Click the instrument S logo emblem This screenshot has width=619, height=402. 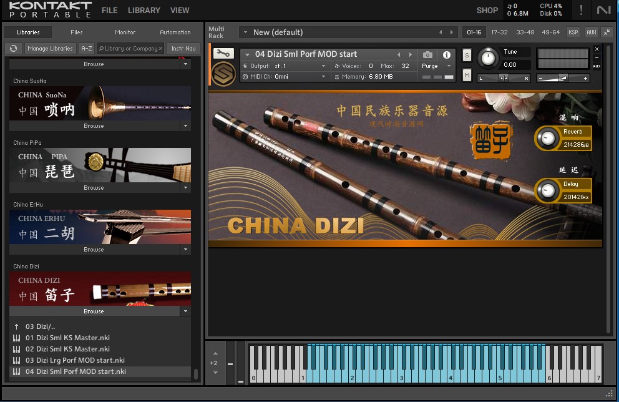224,74
